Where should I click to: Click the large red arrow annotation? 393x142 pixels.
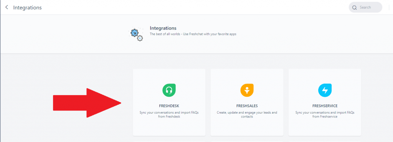coord(87,103)
